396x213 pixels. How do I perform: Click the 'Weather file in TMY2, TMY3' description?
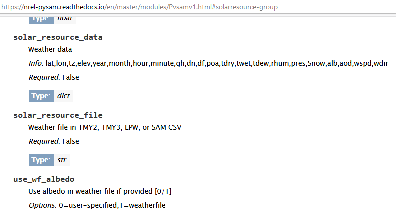point(105,127)
